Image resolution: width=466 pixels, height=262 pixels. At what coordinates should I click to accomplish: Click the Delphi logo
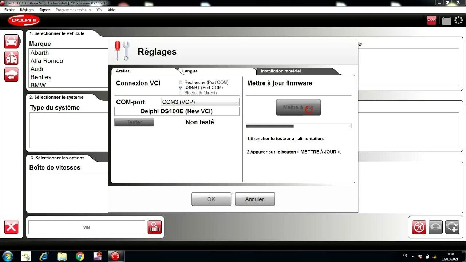pos(24,20)
